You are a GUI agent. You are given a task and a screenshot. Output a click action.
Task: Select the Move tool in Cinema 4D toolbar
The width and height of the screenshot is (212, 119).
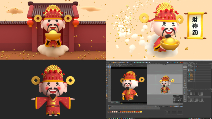pyautogui.click(x=112, y=63)
